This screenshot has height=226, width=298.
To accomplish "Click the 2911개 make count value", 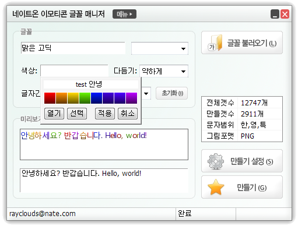I will pos(252,114).
